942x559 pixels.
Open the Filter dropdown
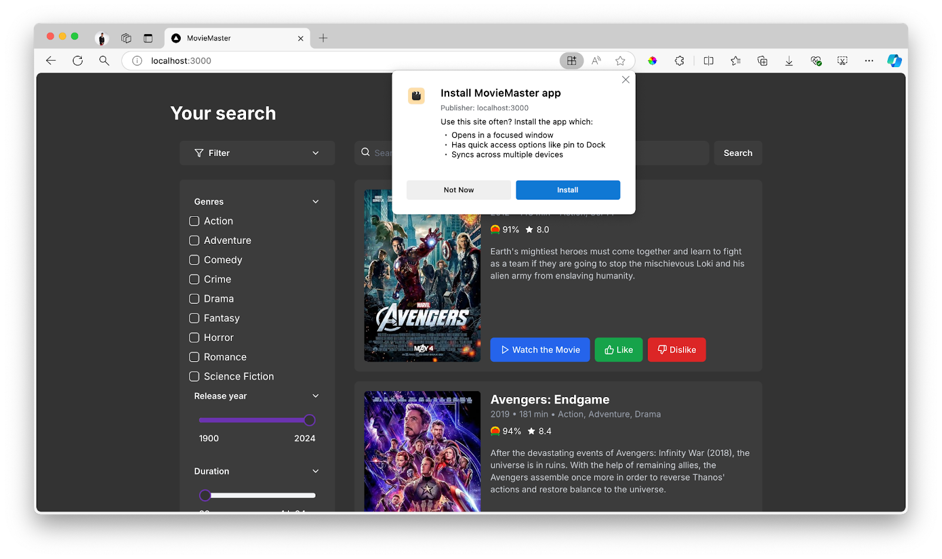click(x=257, y=153)
